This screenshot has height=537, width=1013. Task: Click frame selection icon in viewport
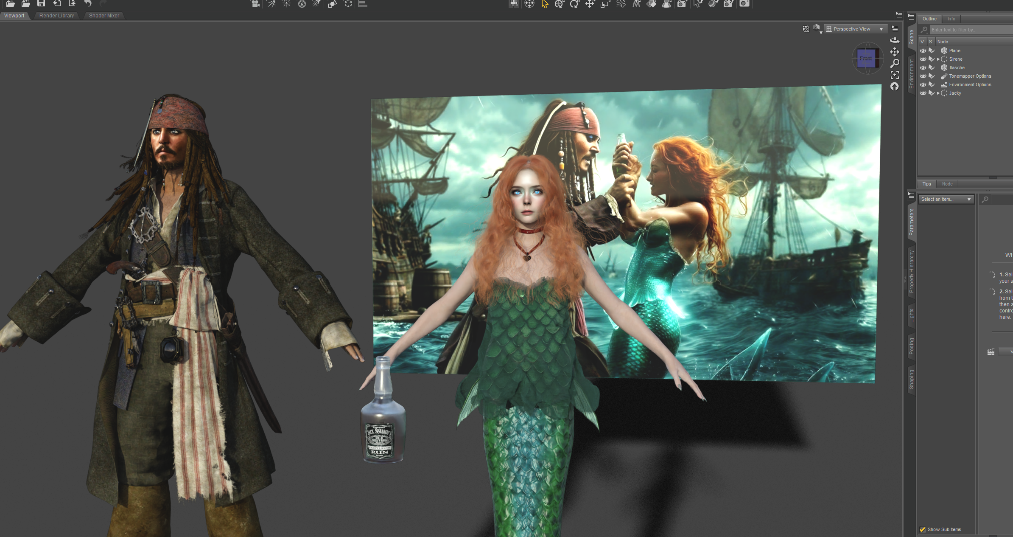click(895, 75)
